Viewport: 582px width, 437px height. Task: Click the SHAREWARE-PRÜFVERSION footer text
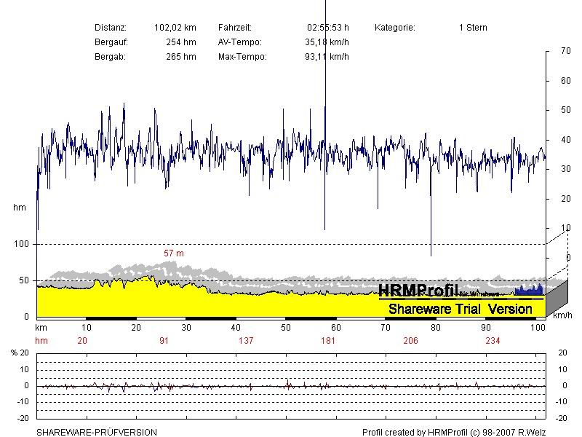coord(97,432)
